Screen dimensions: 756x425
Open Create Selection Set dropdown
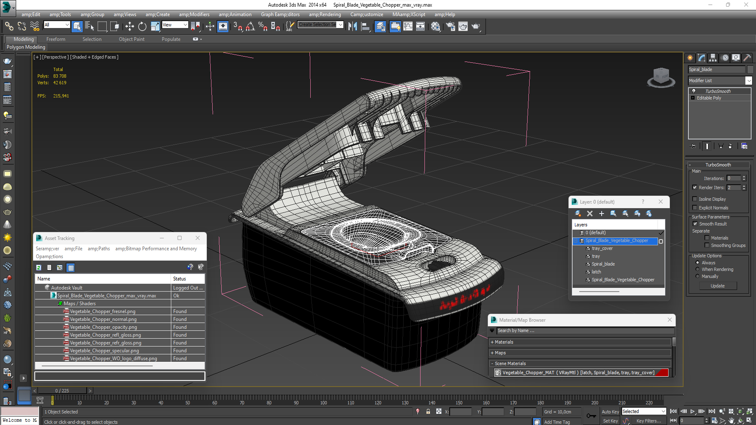click(320, 24)
